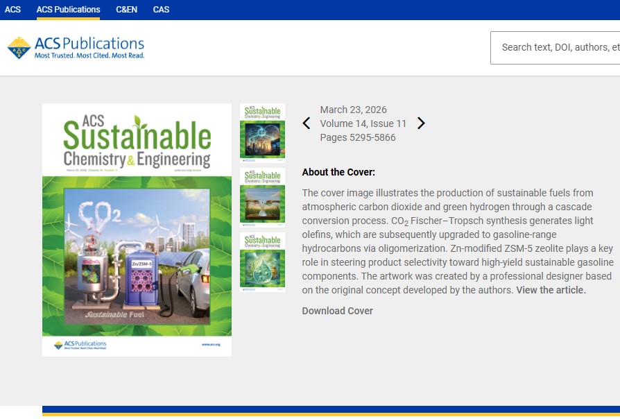Viewport: 620px width, 419px height.
Task: Click the Volume 14, Issue 11 text
Action: 363,123
